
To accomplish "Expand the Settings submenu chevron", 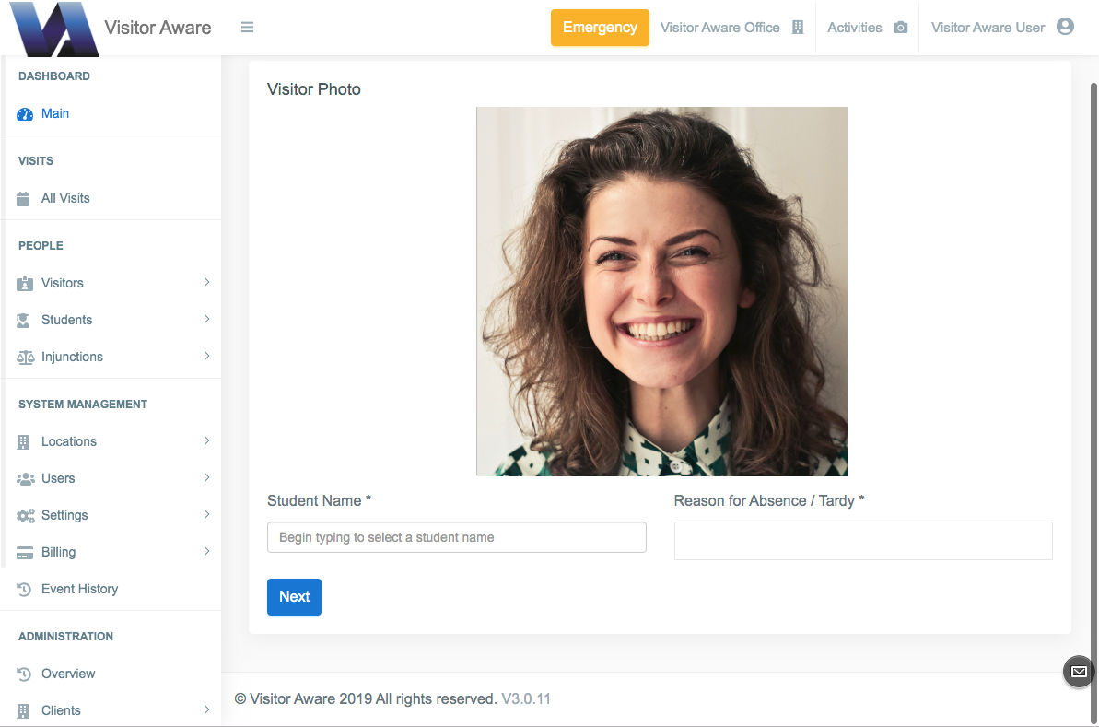I will [206, 514].
